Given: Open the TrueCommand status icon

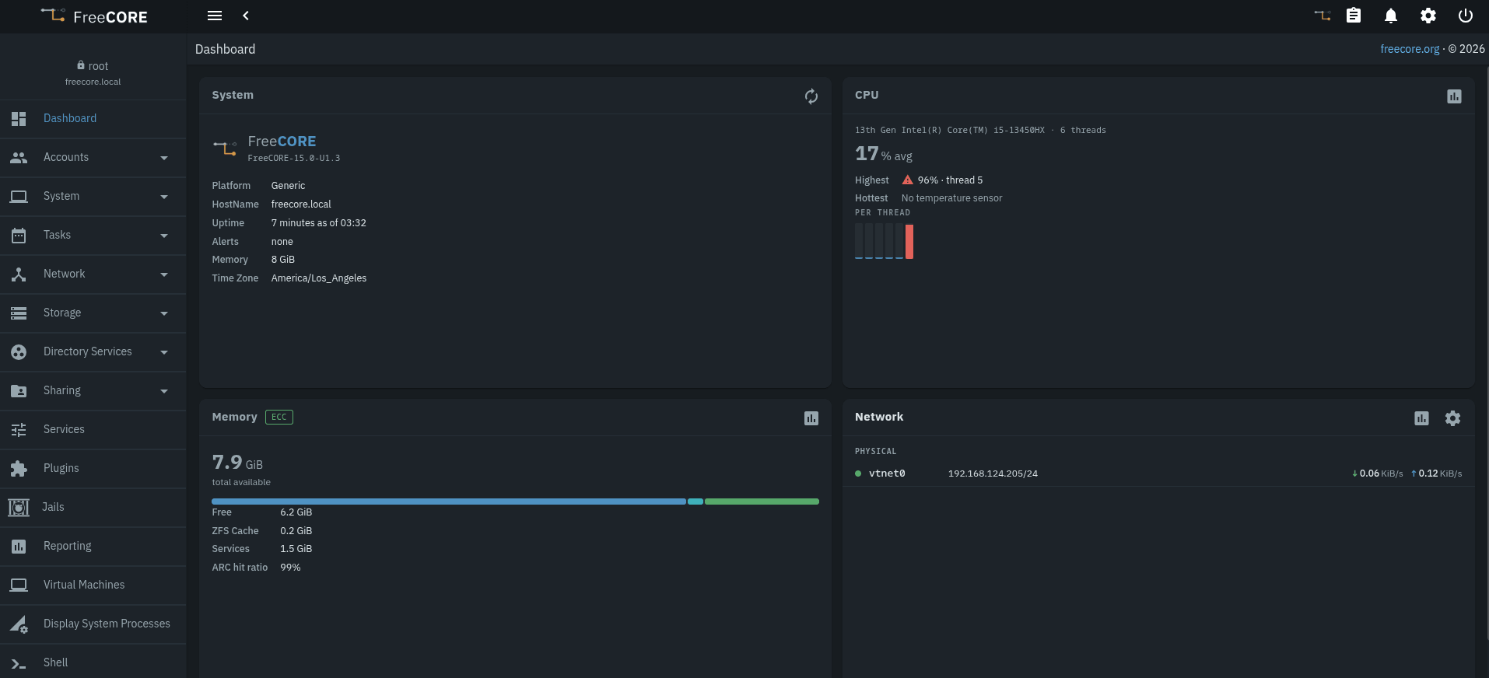Looking at the screenshot, I should 1323,16.
